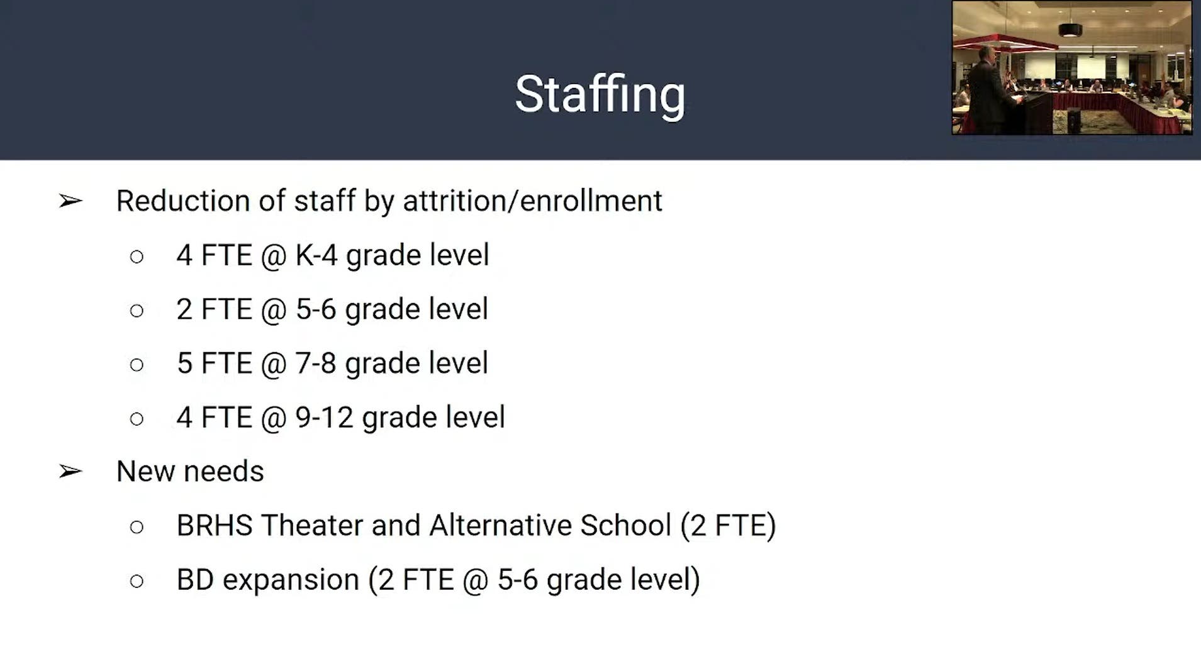Select the 'Staffing' slide title
1201x671 pixels.
600,94
